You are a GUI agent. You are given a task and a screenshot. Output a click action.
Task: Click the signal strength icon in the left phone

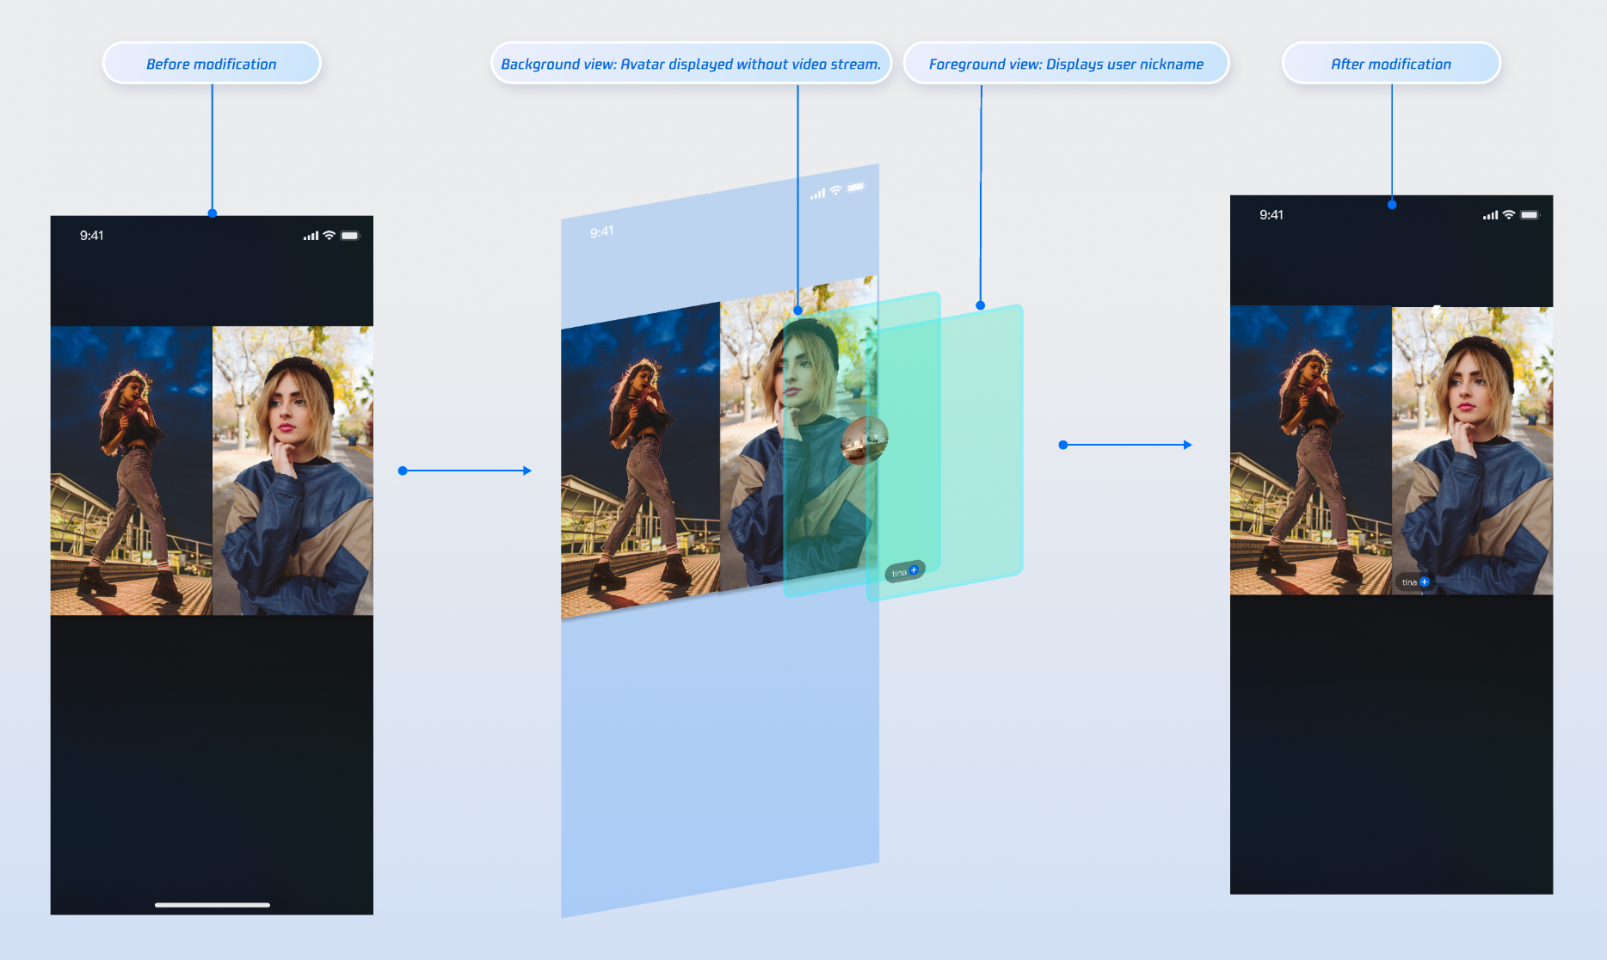(311, 236)
